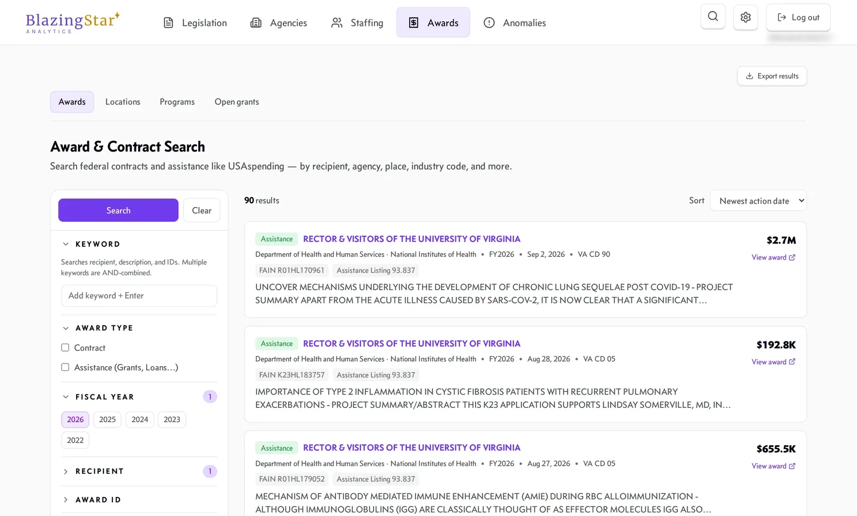
Task: Click the Export results download icon
Action: pos(749,76)
